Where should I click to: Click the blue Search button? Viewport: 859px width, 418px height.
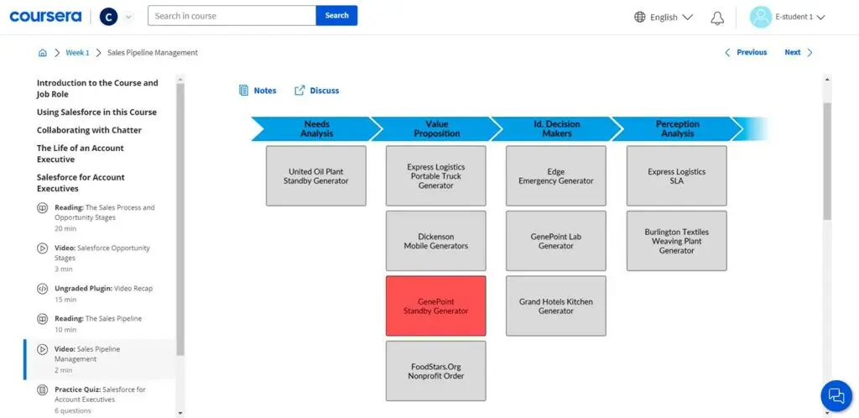pyautogui.click(x=336, y=15)
